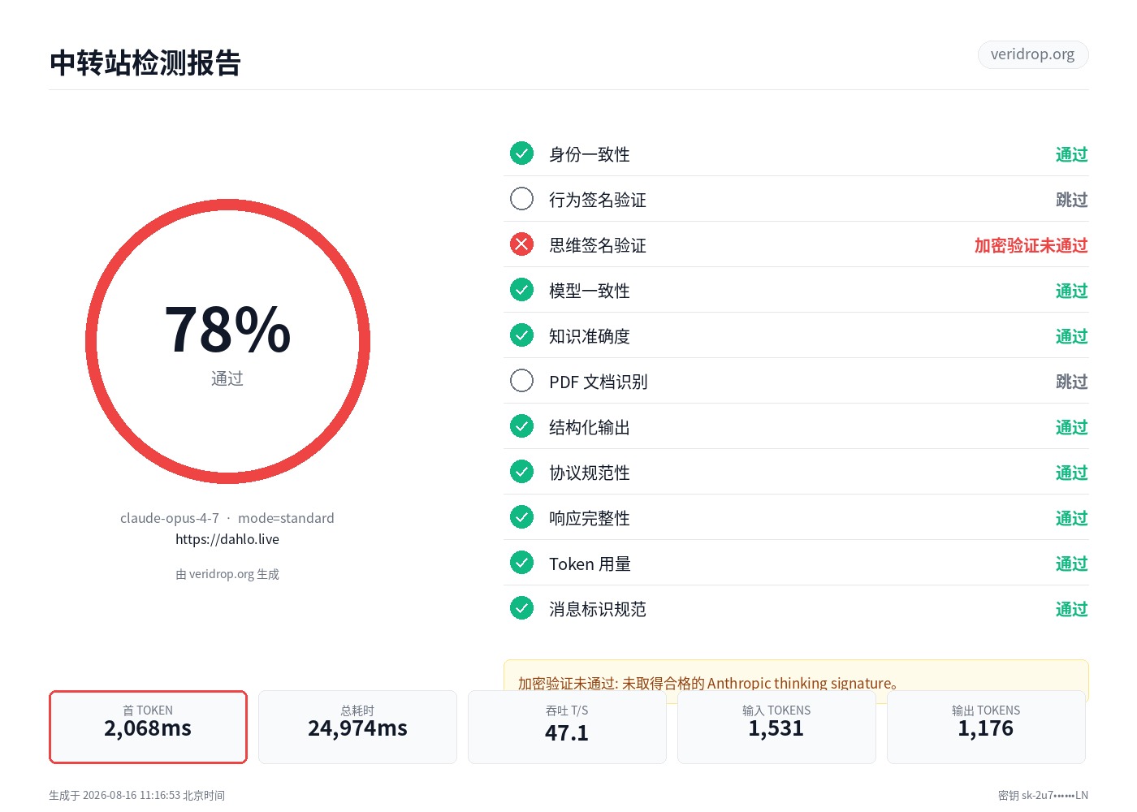The height and width of the screenshot is (812, 1137).
Task: Click the green check icon beside Token 用量
Action: pyautogui.click(x=521, y=563)
